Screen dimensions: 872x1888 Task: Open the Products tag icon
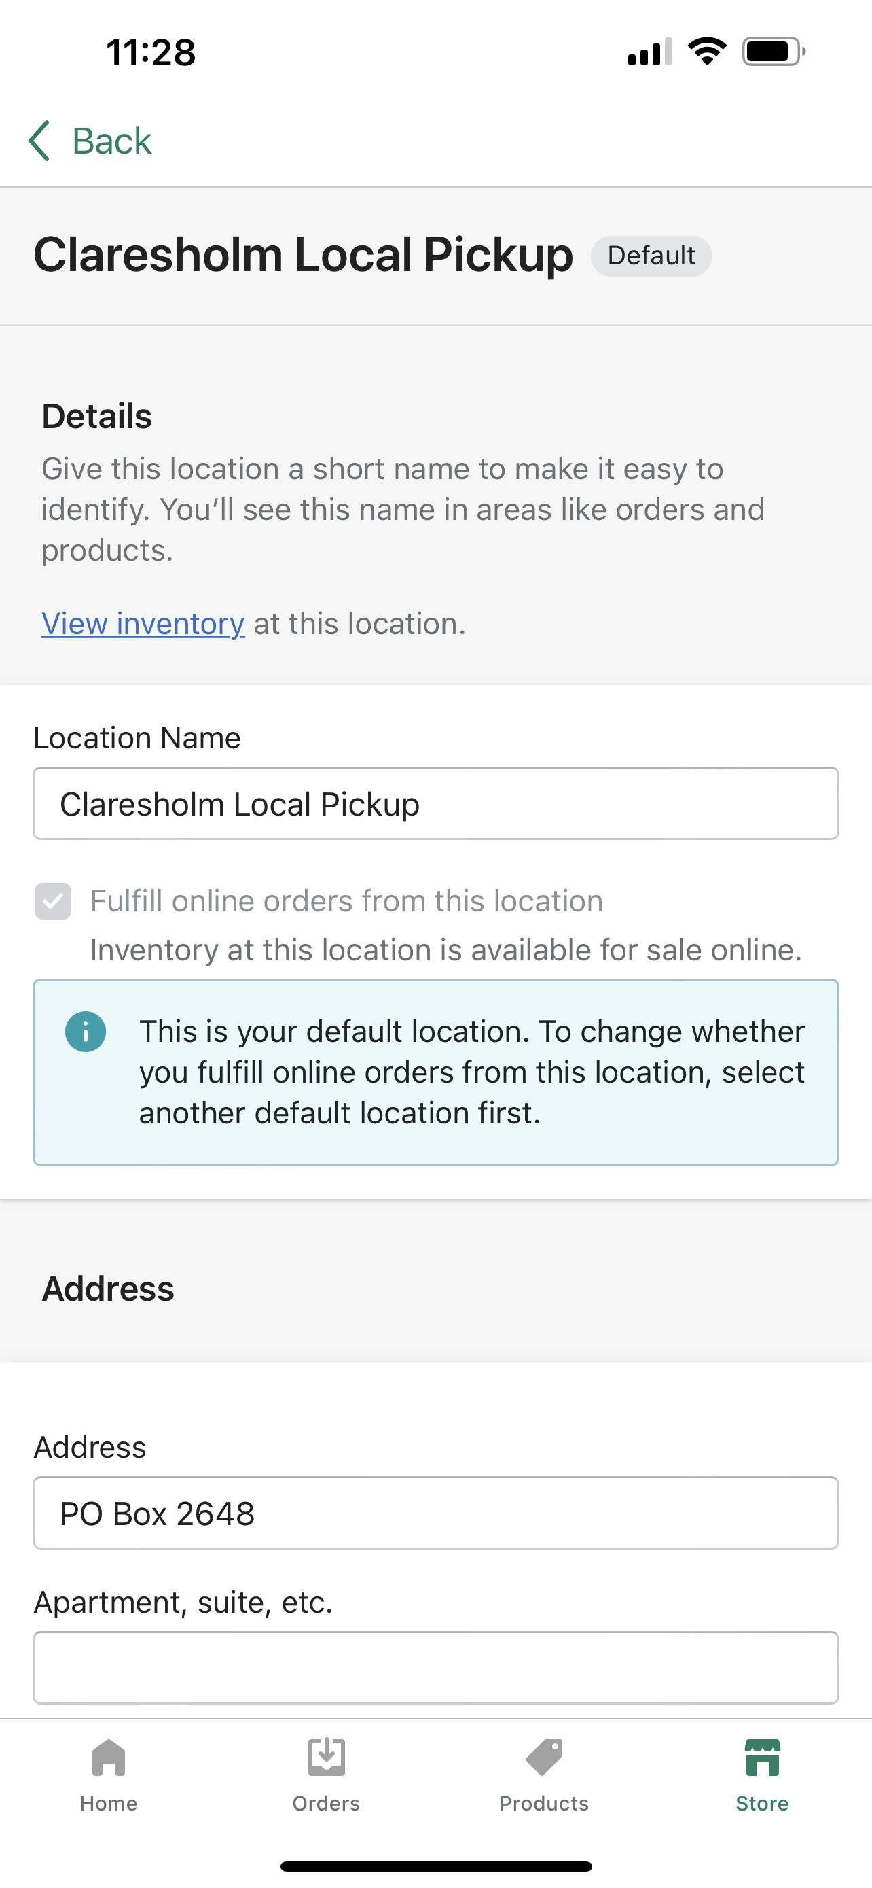coord(544,1758)
